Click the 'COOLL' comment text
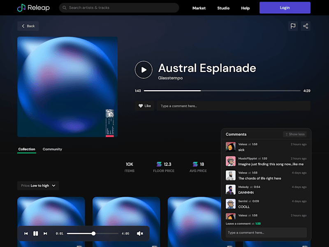 point(244,207)
